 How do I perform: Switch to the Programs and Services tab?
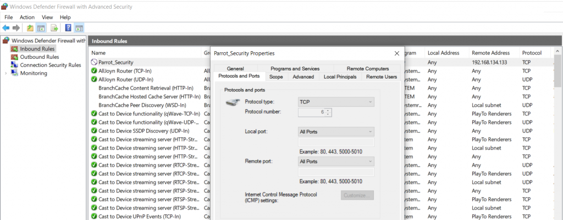click(295, 69)
